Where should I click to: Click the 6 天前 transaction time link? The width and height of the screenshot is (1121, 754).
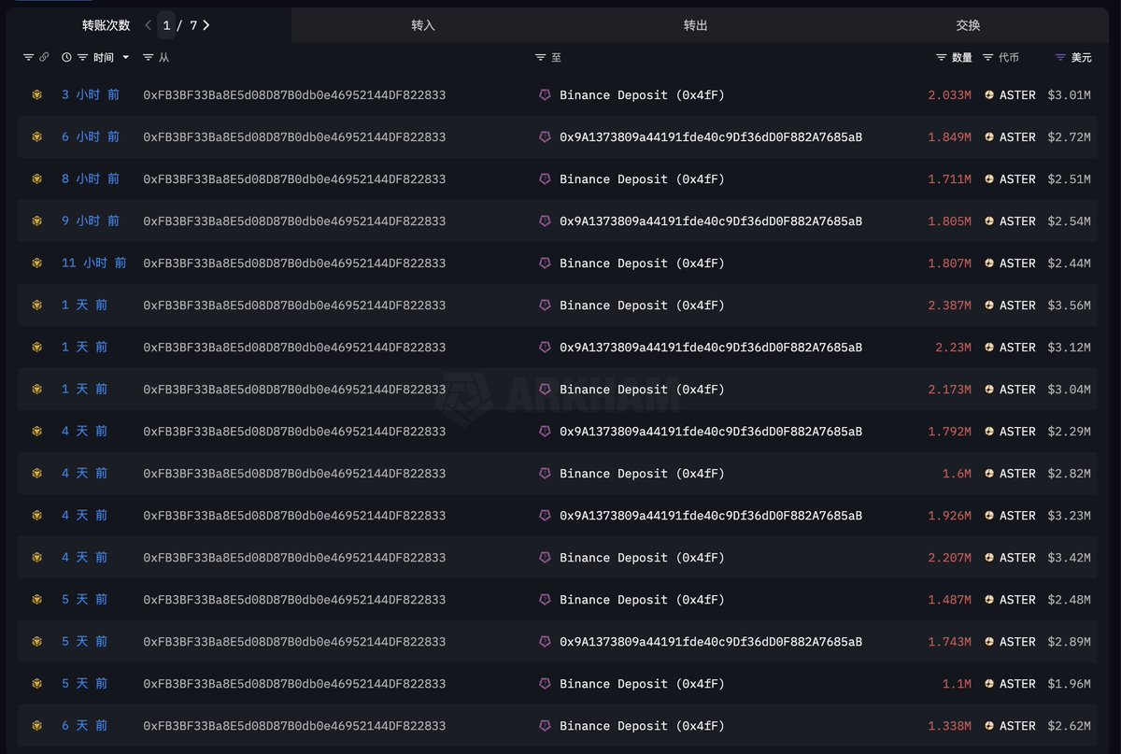(85, 726)
